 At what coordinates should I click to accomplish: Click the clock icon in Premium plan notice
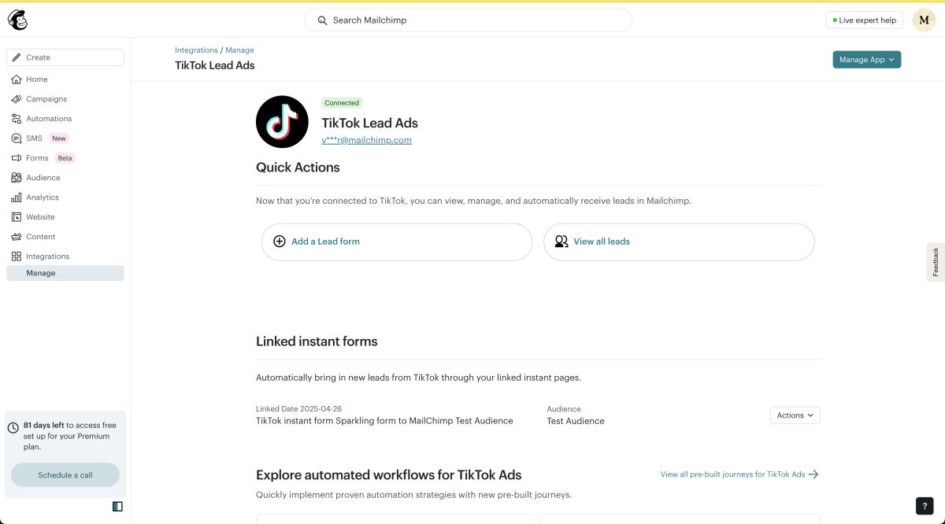(13, 428)
